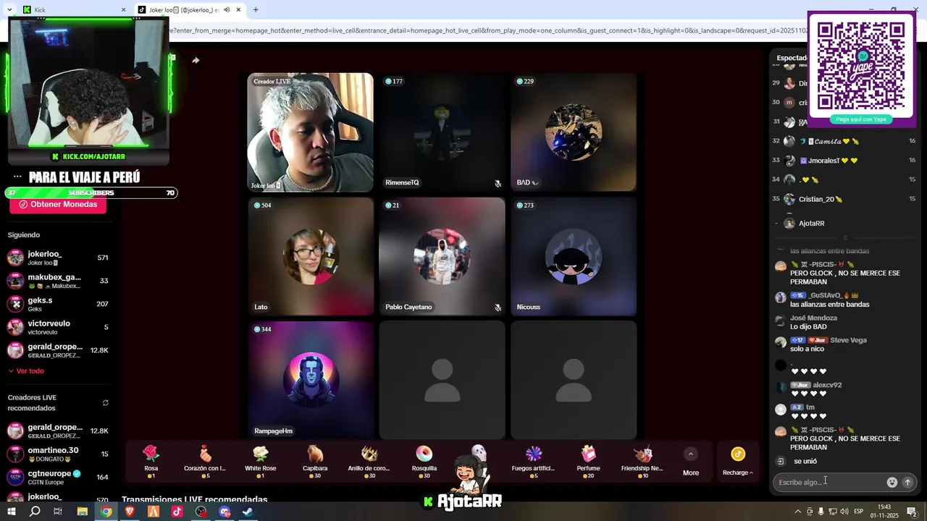Open emoji picker in chat box
The height and width of the screenshot is (521, 927).
pos(892,482)
